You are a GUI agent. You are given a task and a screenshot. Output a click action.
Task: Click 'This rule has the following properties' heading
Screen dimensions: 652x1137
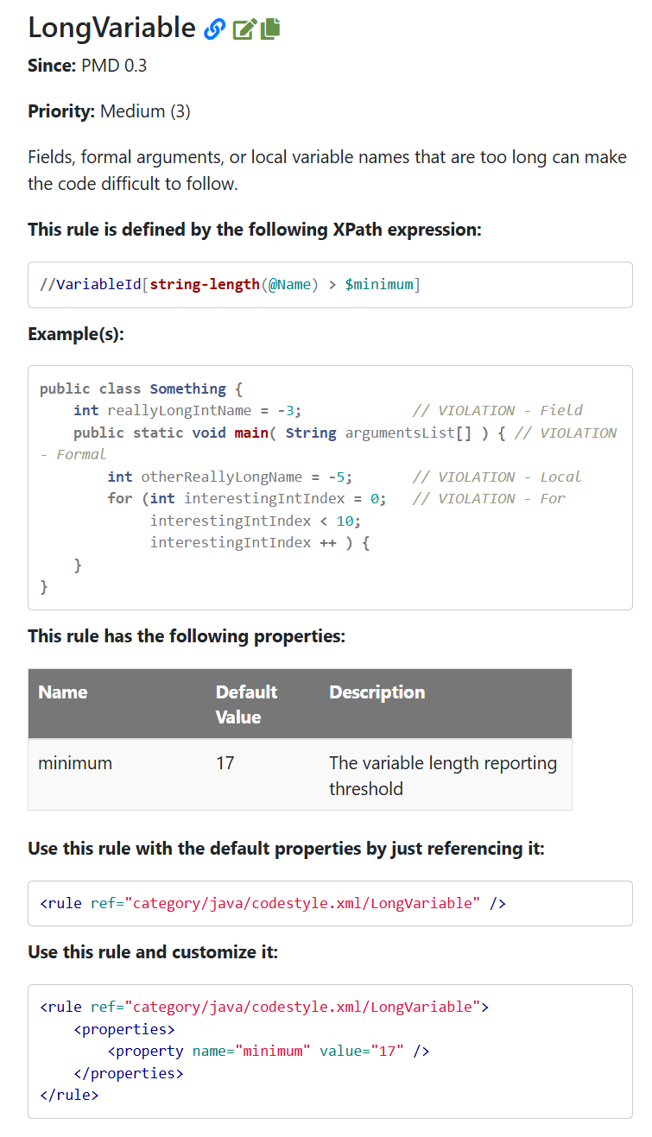click(x=187, y=636)
